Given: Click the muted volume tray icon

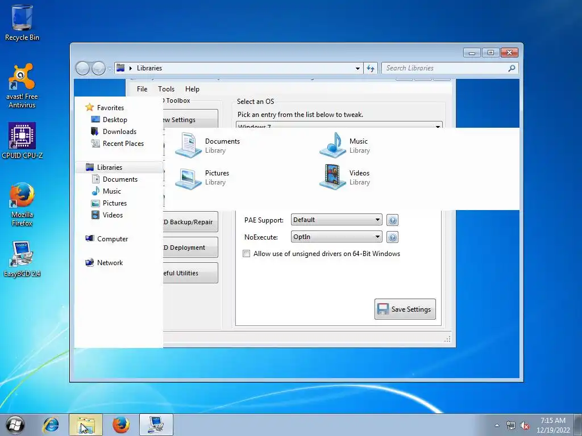Looking at the screenshot, I should click(x=525, y=426).
